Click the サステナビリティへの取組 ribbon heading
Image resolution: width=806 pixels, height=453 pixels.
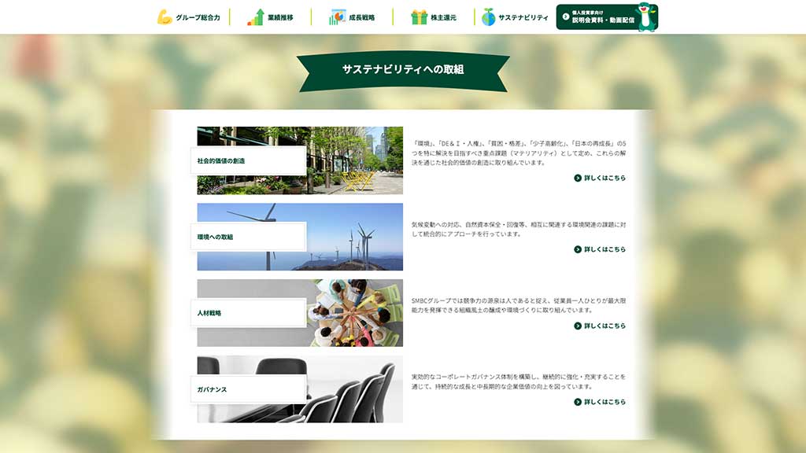(x=403, y=69)
